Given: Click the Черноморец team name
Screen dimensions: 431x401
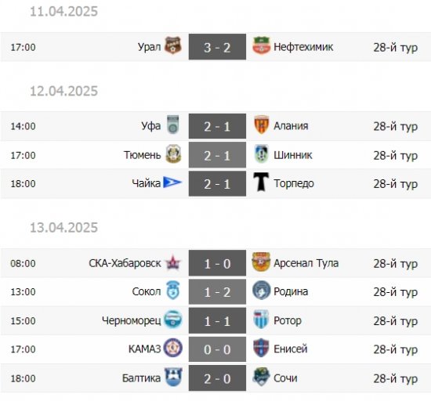Looking at the screenshot, I should point(132,320).
